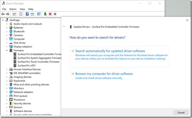The width and height of the screenshot is (192, 118).
Task: Click the Properties toolbar icon
Action: tap(21, 14)
